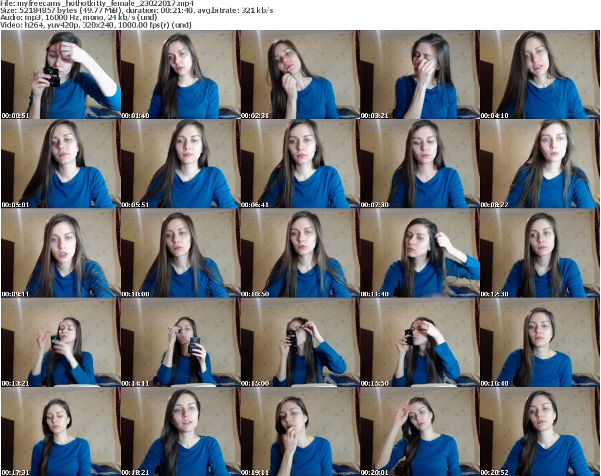Select the Size and duration info line

point(136,11)
